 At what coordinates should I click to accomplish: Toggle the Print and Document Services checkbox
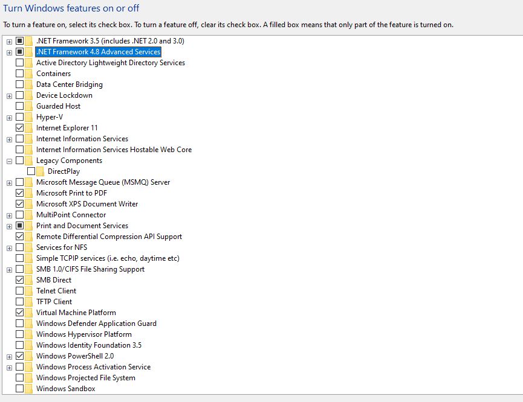coord(20,226)
